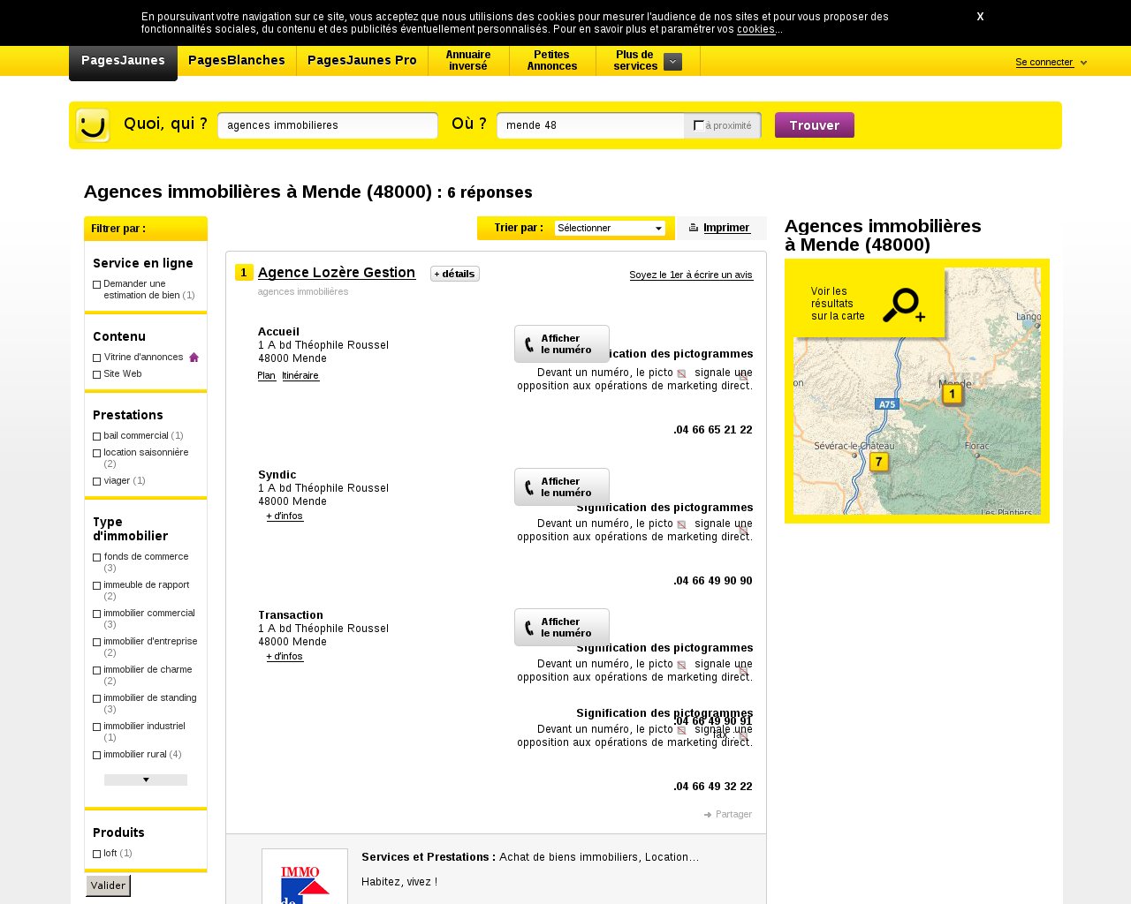Toggle immobilier de charme checkbox

tap(97, 670)
